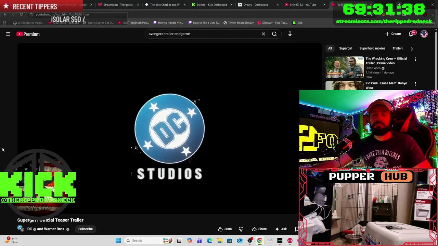Viewport: 438px width, 246px height.
Task: Switch to Google Chrome on the taskbar
Action: (260, 241)
